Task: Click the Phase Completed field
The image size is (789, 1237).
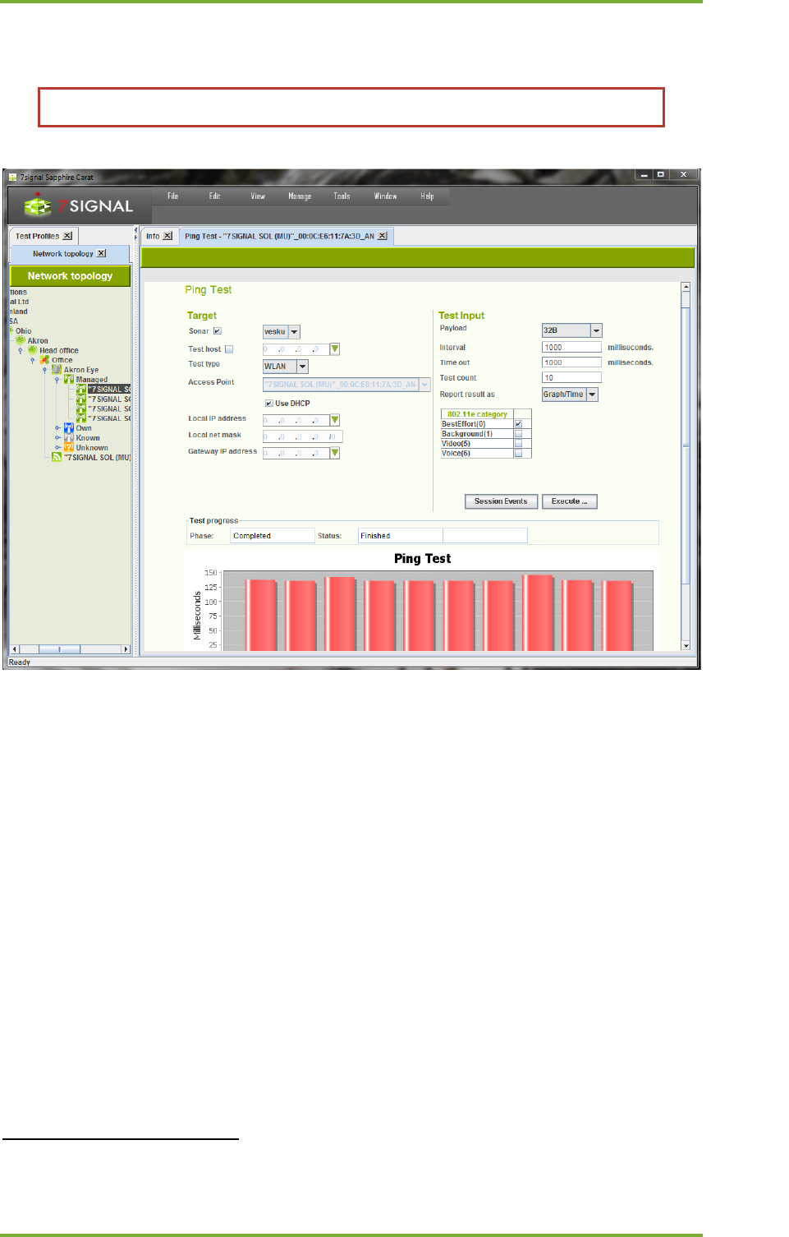Action: 273,536
